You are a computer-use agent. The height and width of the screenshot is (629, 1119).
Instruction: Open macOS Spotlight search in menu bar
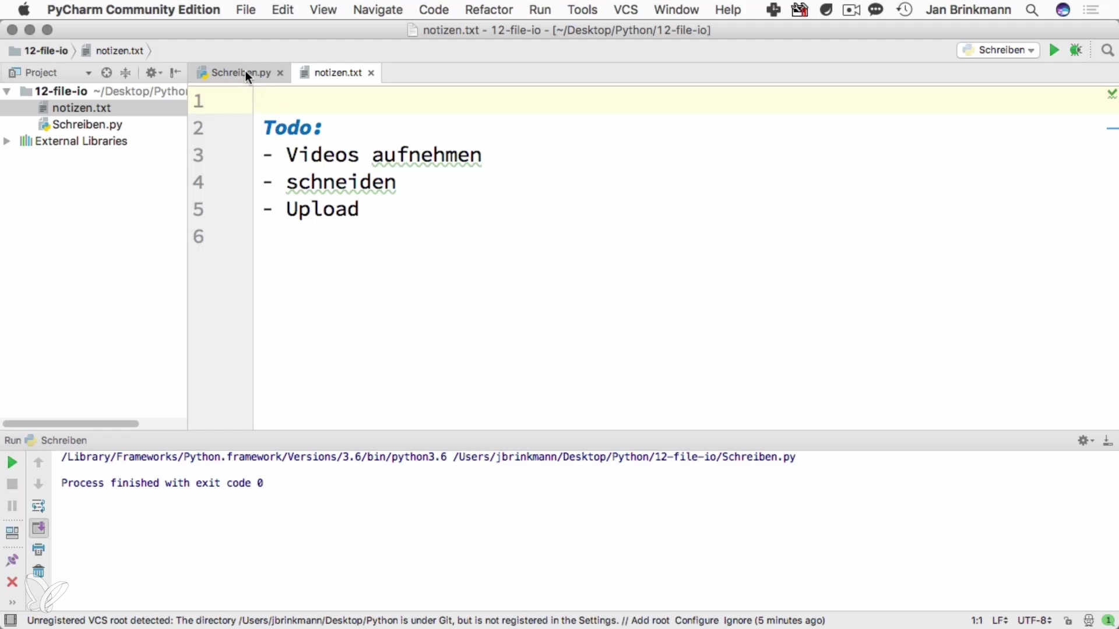tap(1032, 10)
